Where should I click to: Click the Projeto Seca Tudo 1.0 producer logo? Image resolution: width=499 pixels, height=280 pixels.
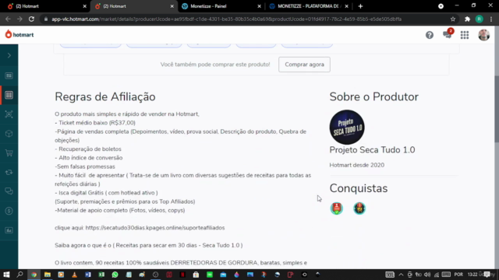(347, 127)
